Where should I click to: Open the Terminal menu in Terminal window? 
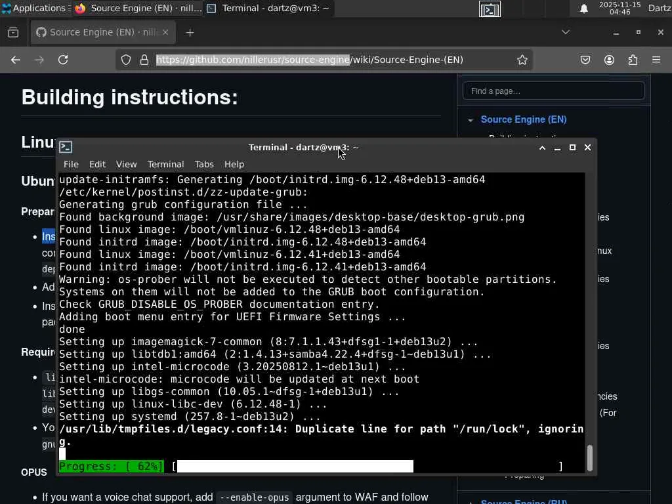(165, 164)
